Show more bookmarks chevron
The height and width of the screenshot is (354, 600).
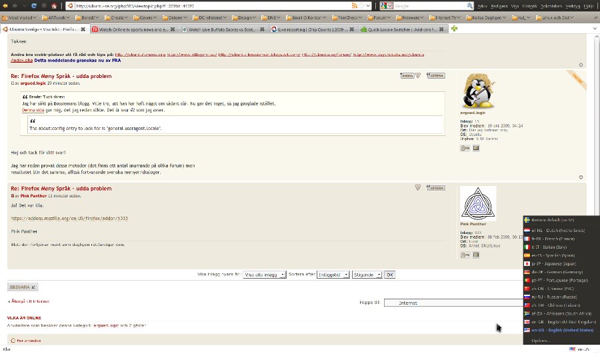pos(596,17)
